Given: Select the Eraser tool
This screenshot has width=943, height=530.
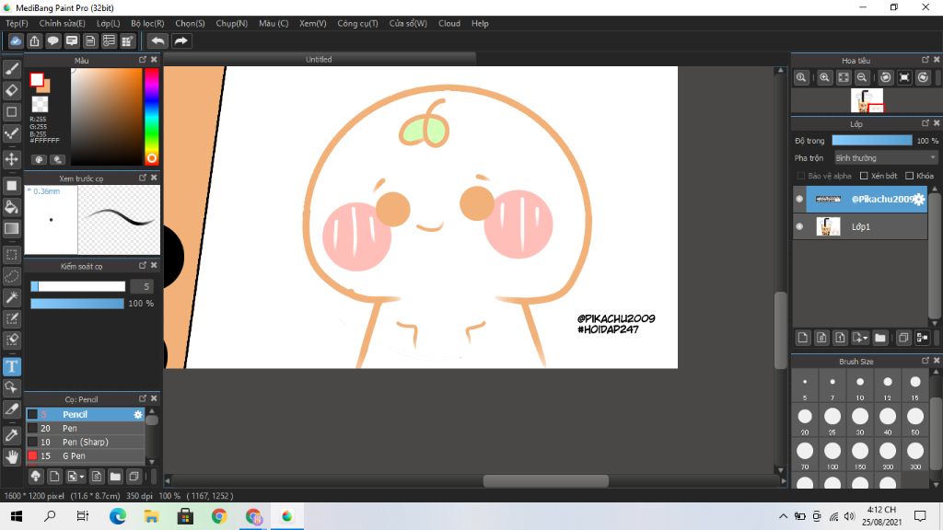Looking at the screenshot, I should (11, 91).
